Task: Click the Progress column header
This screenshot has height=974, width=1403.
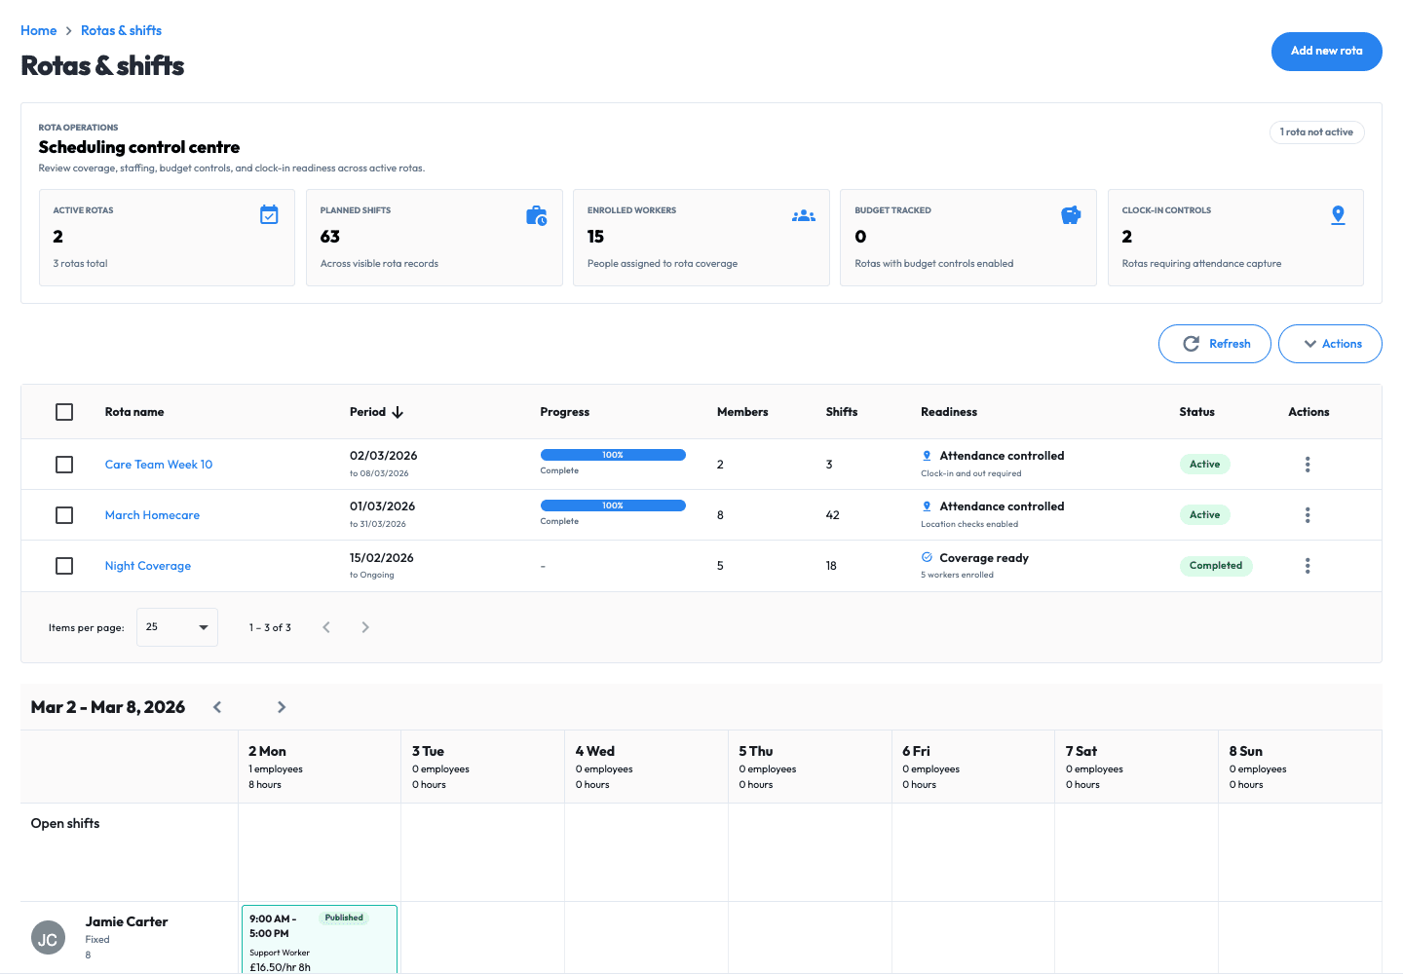Action: 565,412
